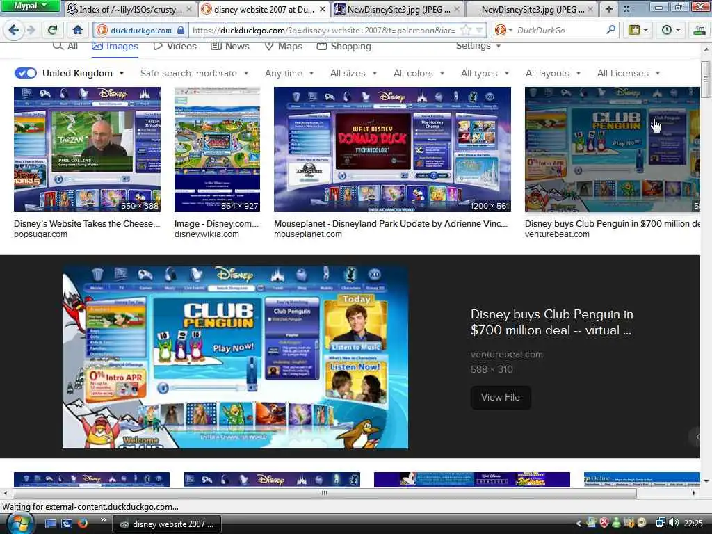This screenshot has height=534, width=712.
Task: Switch to the News results tab
Action: pyautogui.click(x=230, y=46)
